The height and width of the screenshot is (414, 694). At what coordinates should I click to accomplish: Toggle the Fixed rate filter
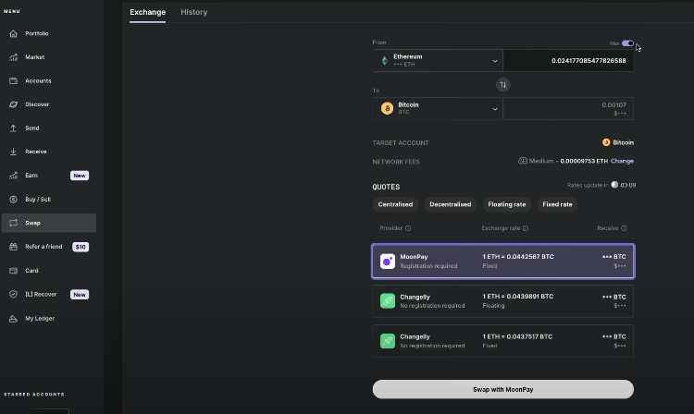coord(557,204)
